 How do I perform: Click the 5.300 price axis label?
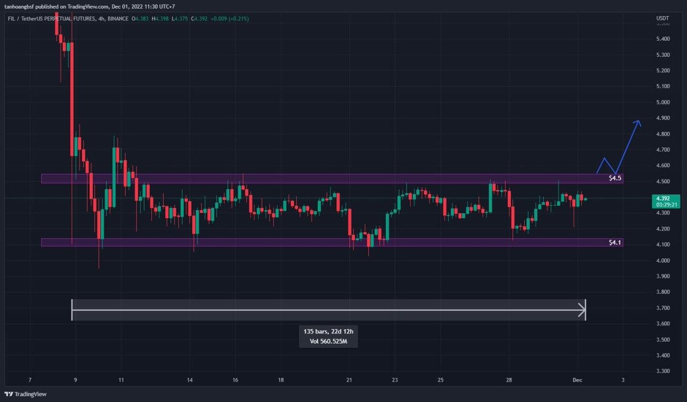click(x=663, y=55)
